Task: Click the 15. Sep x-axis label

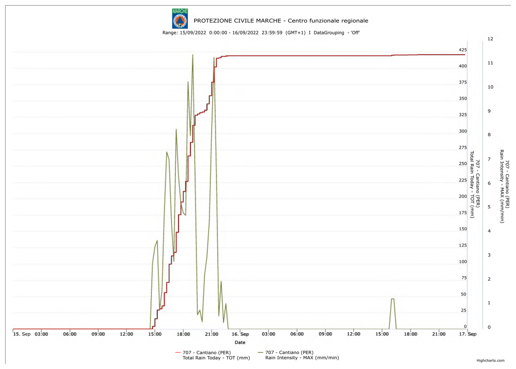Action: click(22, 334)
